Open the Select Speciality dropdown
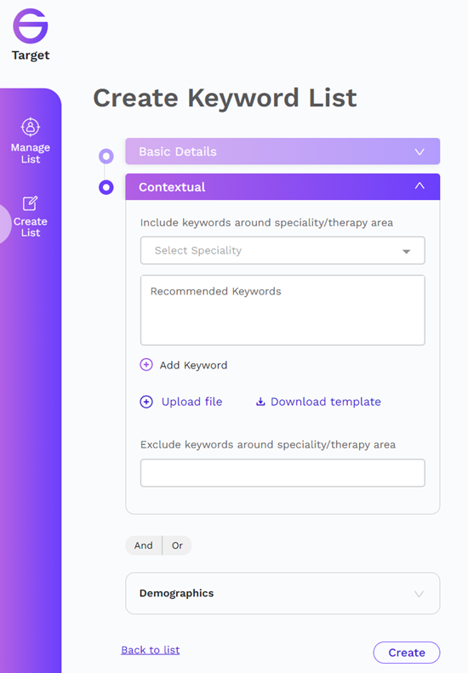This screenshot has width=468, height=673. coord(283,250)
